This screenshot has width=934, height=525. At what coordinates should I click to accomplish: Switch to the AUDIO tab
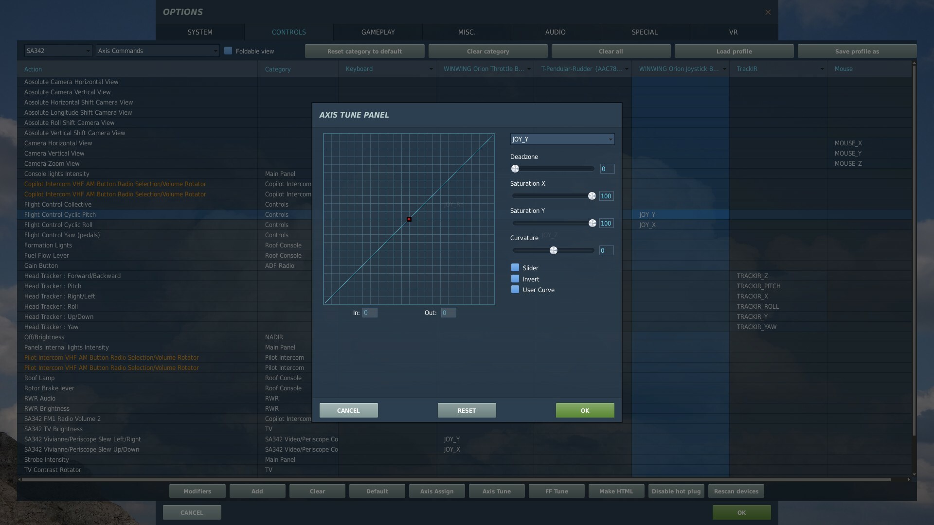pyautogui.click(x=555, y=32)
